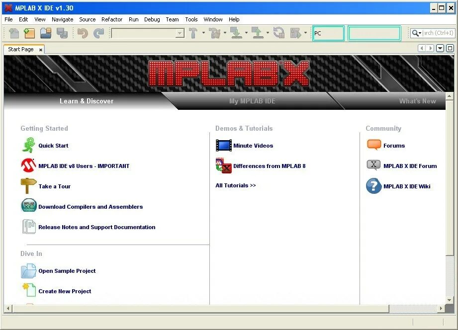Click the horizontal scrollbar right arrow
This screenshot has width=458, height=330.
pos(441,309)
